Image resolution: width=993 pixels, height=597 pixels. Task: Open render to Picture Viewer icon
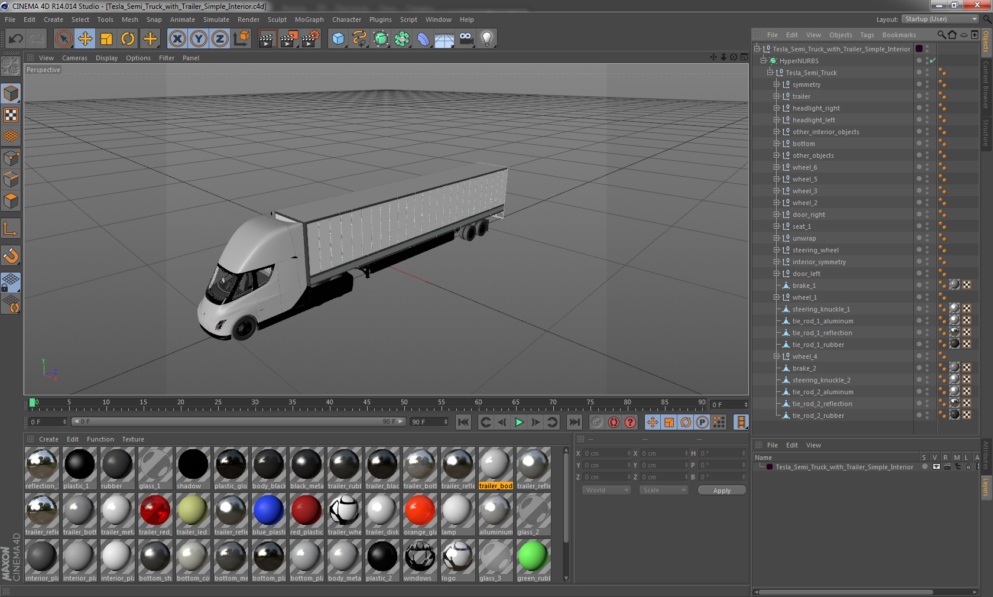289,39
